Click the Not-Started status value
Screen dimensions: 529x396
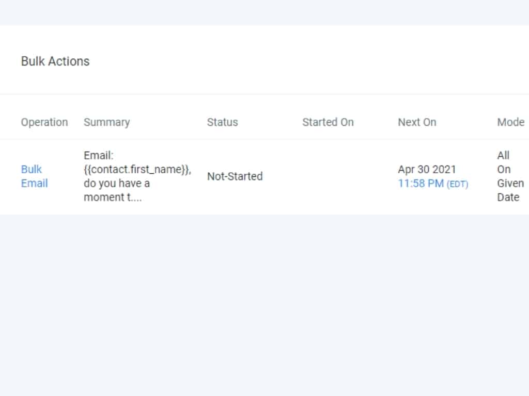click(x=235, y=176)
